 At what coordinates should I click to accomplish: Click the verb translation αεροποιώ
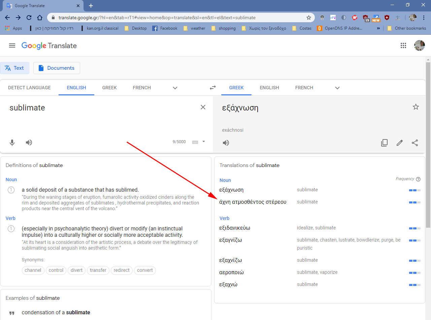coord(232,272)
